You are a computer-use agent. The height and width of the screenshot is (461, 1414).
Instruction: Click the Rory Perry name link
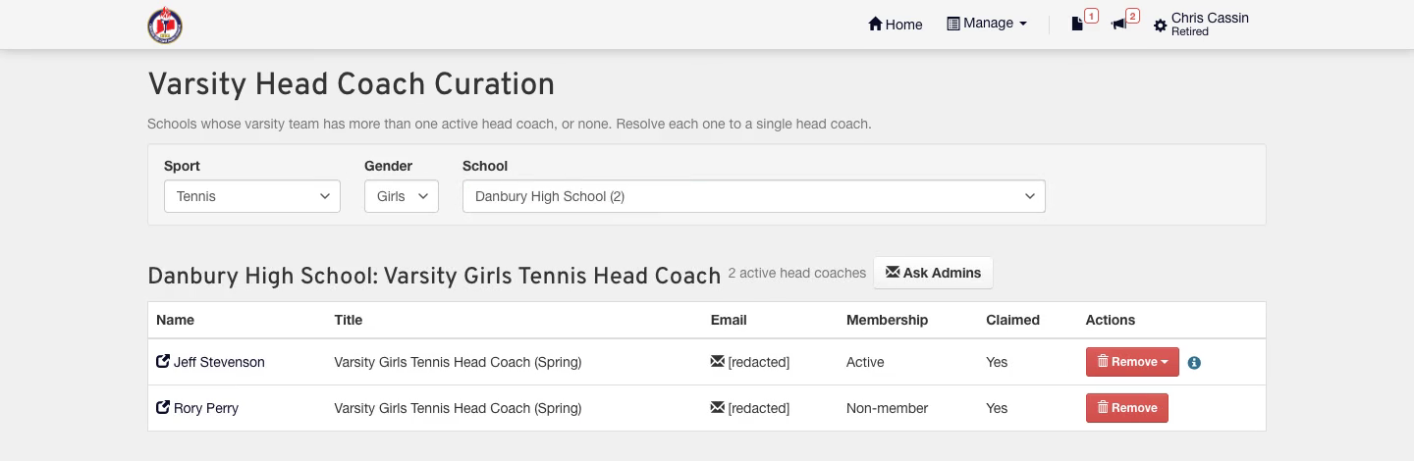tap(206, 408)
